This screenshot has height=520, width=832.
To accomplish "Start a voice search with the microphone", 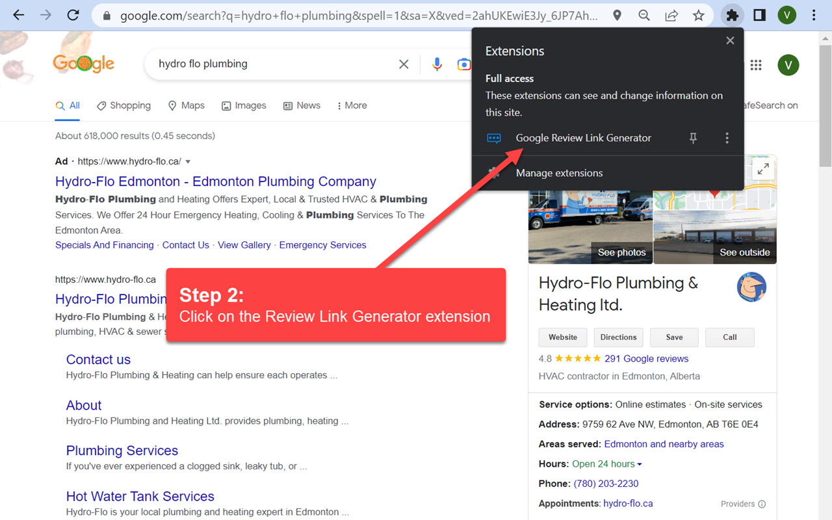I will pyautogui.click(x=437, y=64).
